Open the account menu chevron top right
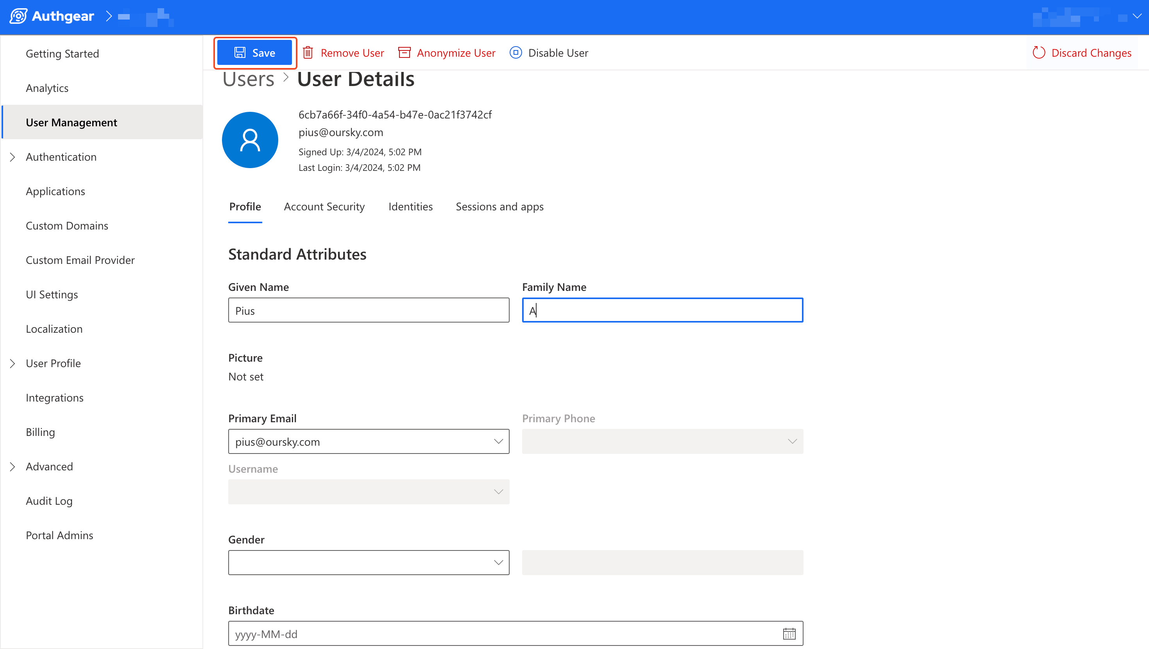Image resolution: width=1149 pixels, height=649 pixels. [x=1137, y=16]
